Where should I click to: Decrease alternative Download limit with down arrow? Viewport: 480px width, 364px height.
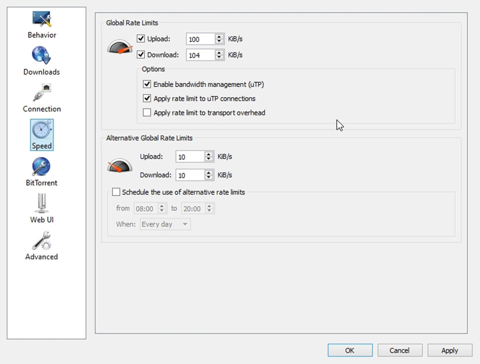[x=209, y=177]
